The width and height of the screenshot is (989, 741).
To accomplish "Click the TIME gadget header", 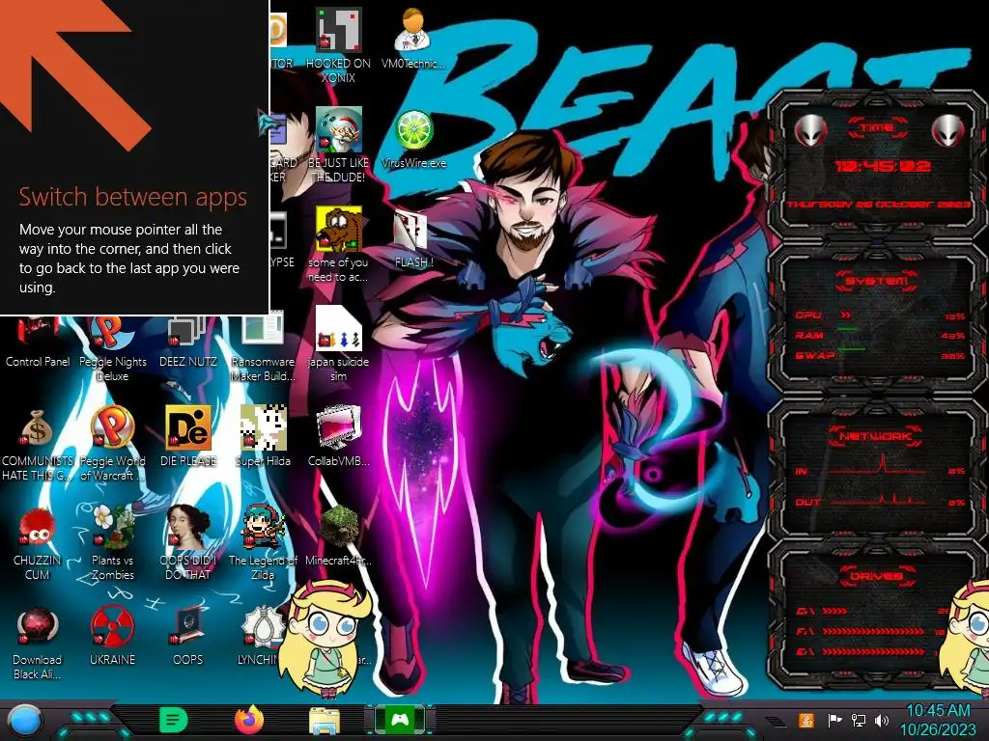I will [877, 127].
